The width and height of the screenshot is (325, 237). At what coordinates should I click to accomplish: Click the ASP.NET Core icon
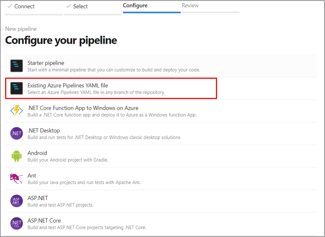coord(17,223)
